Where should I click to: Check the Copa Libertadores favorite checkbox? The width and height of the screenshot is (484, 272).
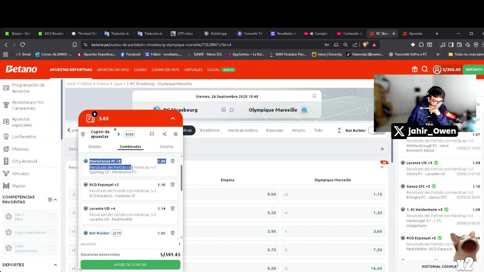51,232
